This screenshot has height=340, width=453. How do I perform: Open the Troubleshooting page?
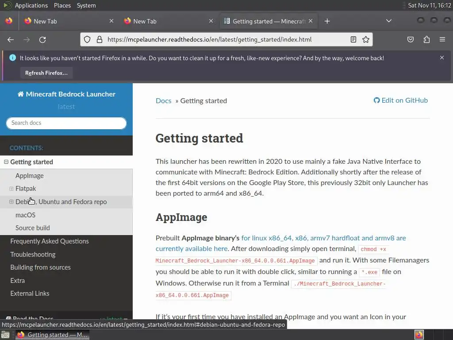pos(33,255)
